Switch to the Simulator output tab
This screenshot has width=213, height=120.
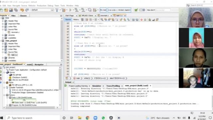tap(97, 86)
